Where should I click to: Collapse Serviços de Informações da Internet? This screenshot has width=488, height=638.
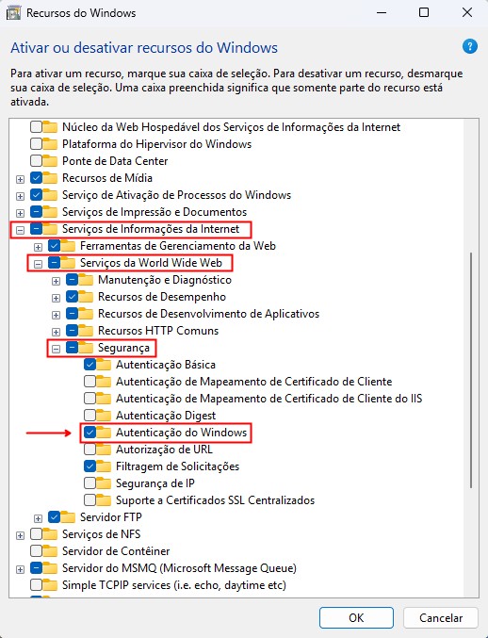20,230
